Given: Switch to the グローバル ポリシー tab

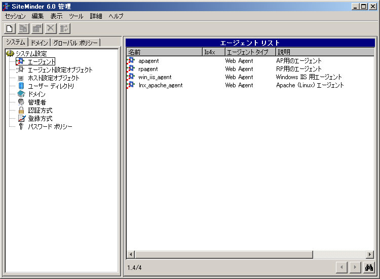Looking at the screenshot, I should click(x=75, y=43).
